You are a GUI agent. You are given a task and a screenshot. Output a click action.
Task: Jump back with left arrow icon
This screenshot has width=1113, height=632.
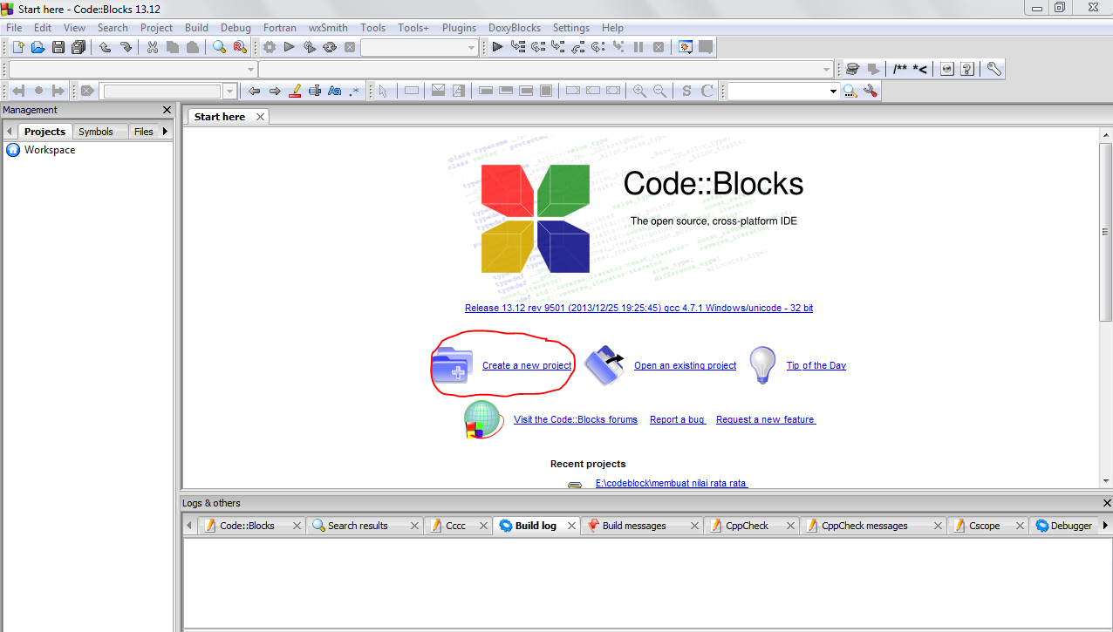255,91
